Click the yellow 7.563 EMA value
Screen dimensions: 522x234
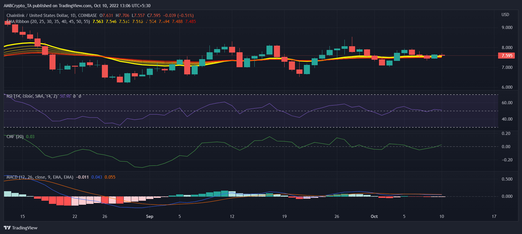coord(98,22)
